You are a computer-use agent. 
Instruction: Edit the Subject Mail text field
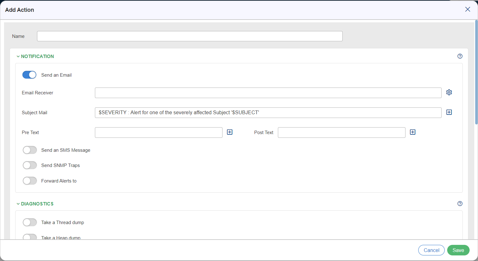268,113
